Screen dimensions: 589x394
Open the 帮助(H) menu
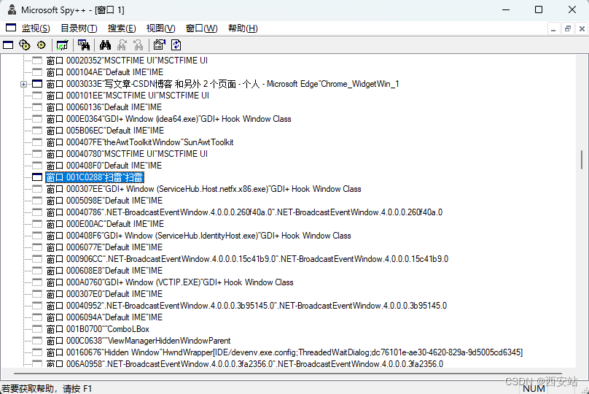point(243,28)
